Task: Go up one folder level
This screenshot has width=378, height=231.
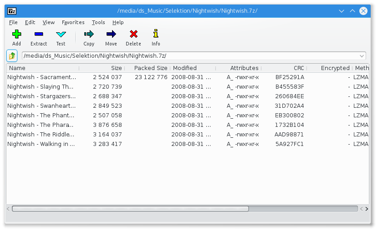Action: [x=12, y=56]
